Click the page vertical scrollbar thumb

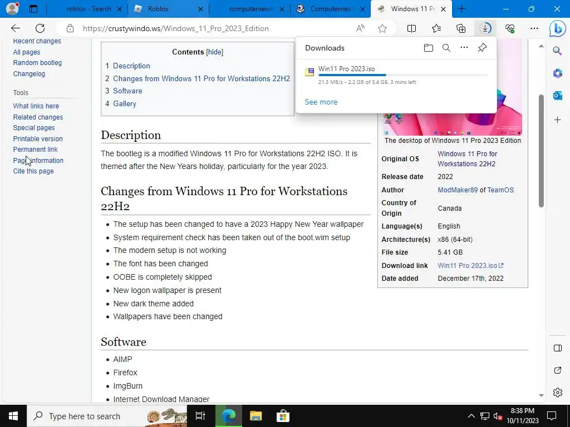click(541, 151)
